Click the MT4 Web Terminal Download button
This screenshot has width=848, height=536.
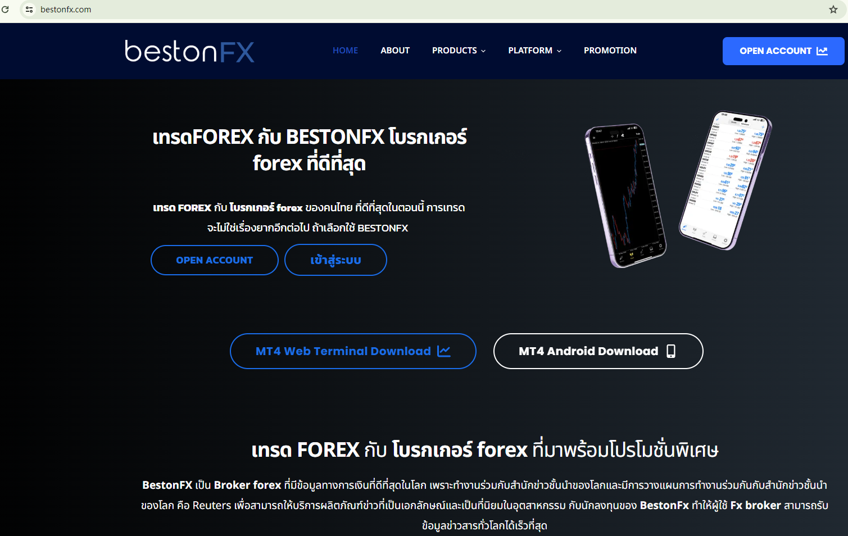tap(353, 351)
